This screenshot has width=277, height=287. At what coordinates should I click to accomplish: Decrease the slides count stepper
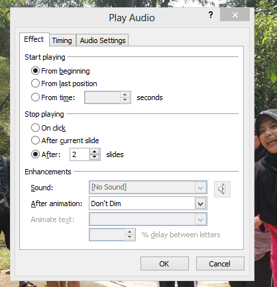(95, 157)
